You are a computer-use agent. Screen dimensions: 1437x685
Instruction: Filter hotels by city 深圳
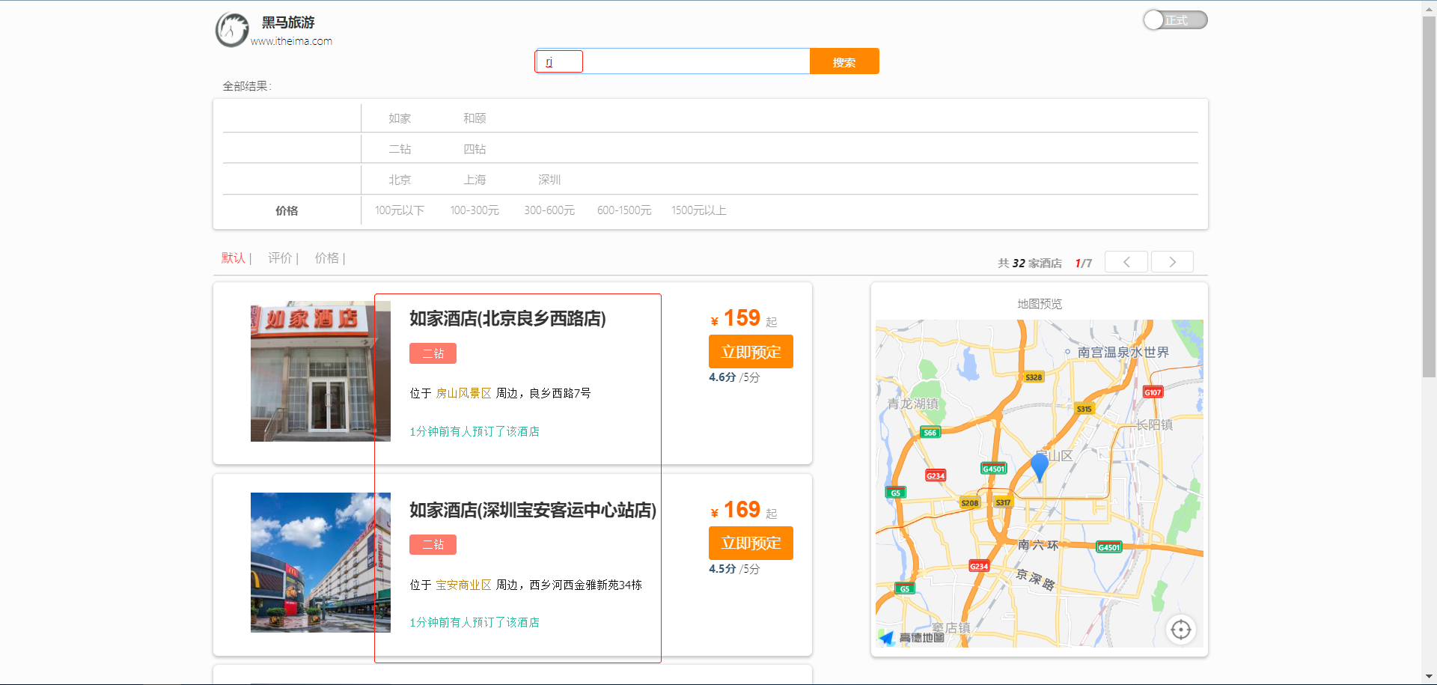pyautogui.click(x=549, y=180)
